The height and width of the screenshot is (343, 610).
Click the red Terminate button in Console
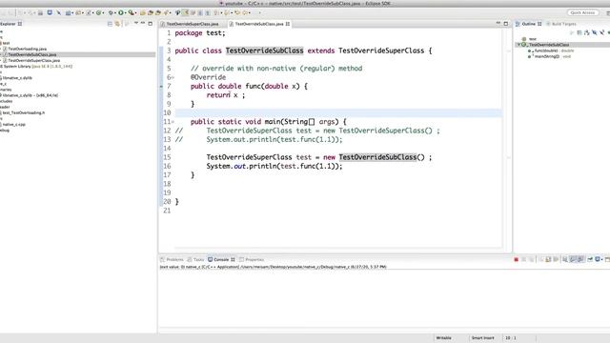pos(517,259)
